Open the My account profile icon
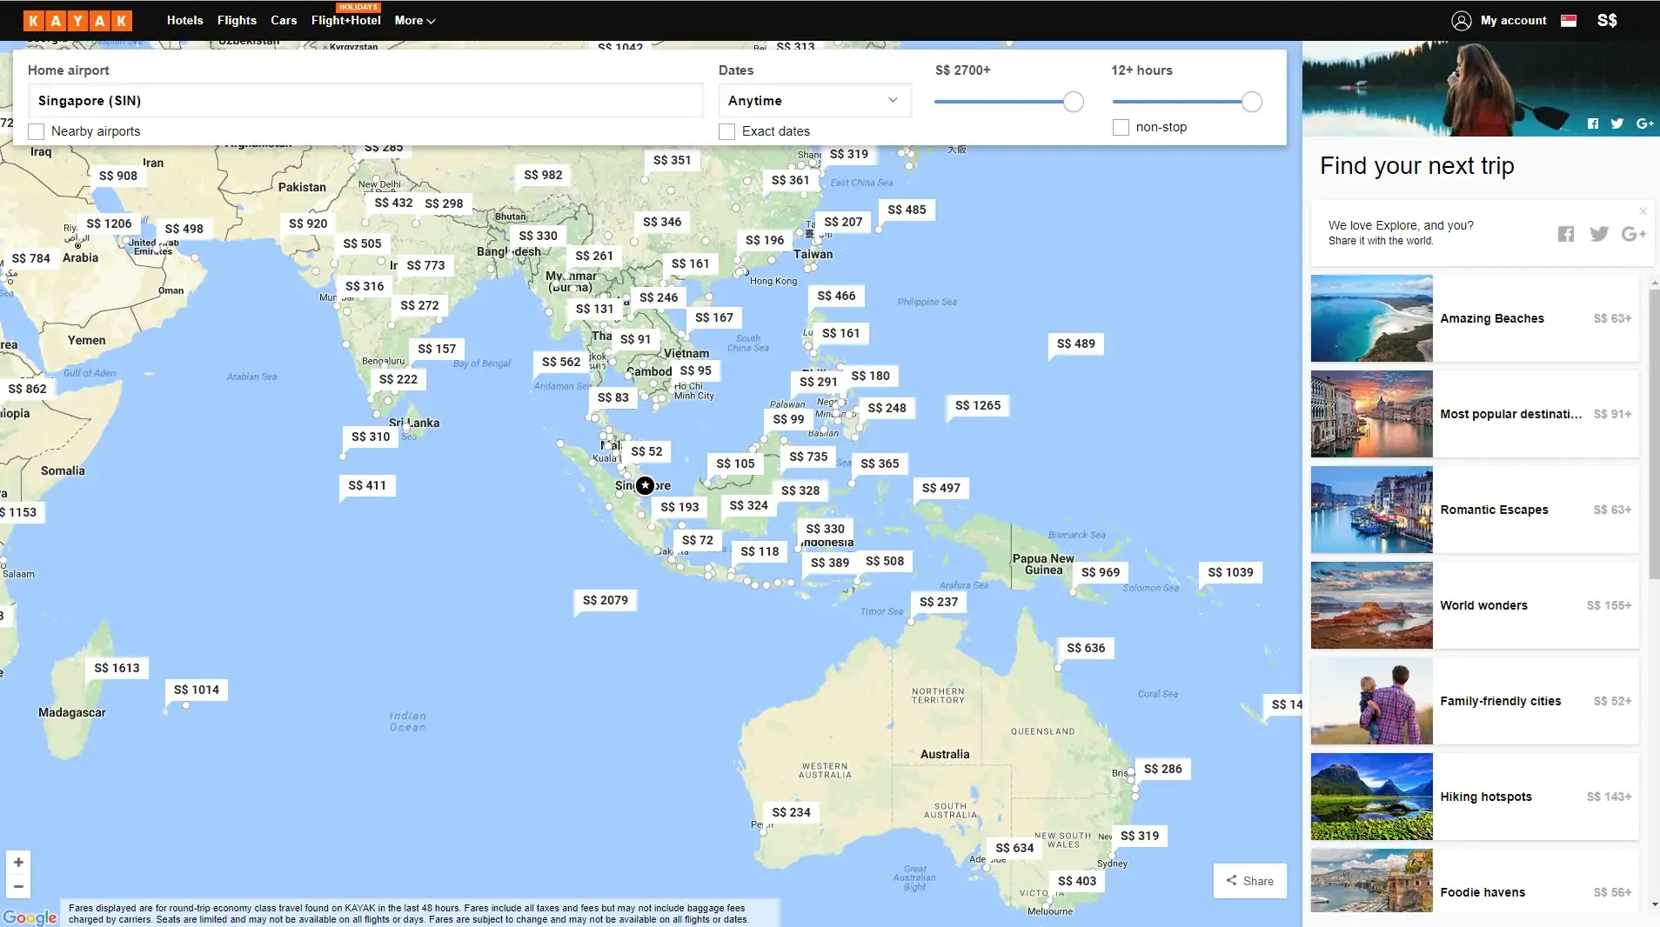The image size is (1660, 927). click(1461, 20)
